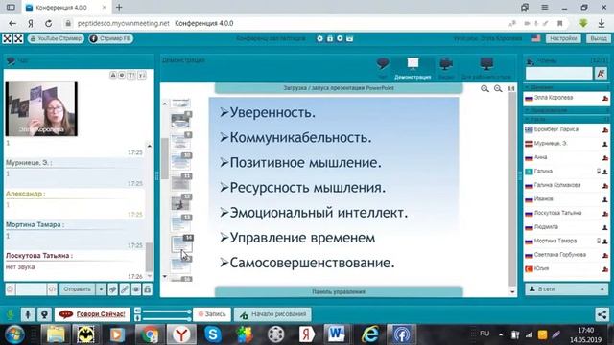Click the YouTube Стример button

56,38
